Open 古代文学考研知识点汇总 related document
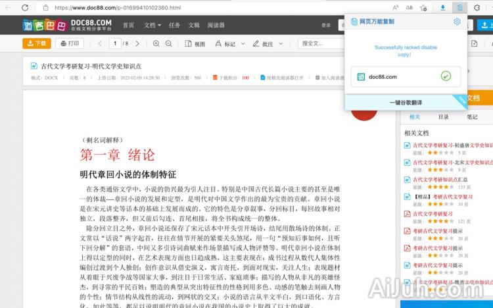Image resolution: width=493 pixels, height=308 pixels. pos(440,180)
